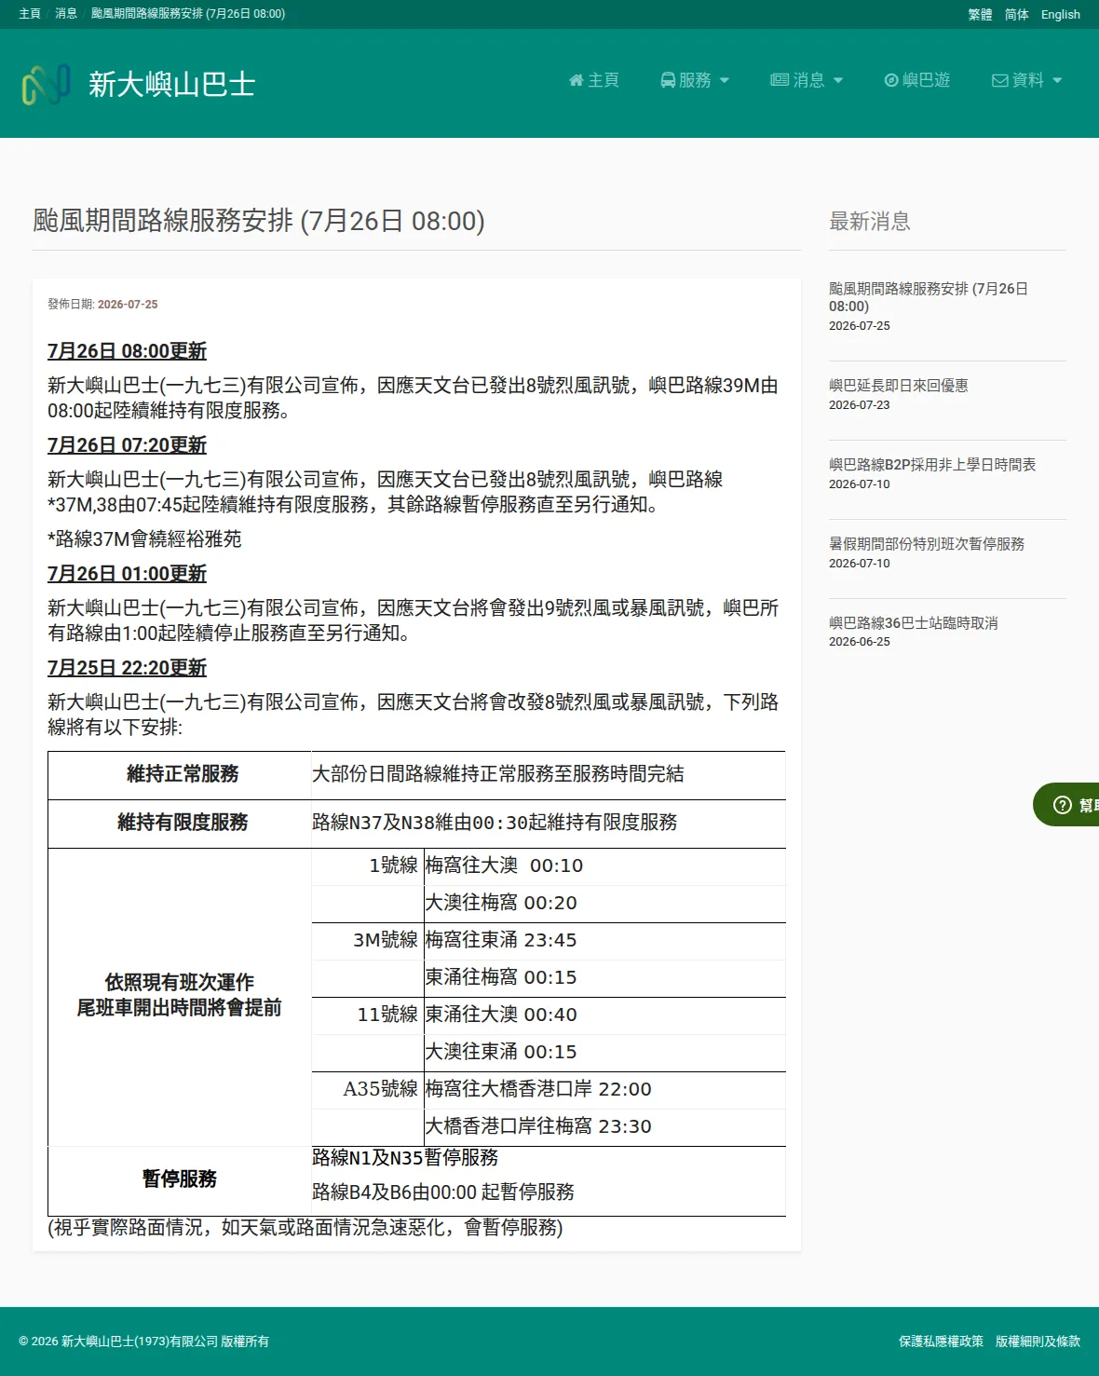
Task: Click 主頁 breadcrumb link at top
Action: [30, 14]
